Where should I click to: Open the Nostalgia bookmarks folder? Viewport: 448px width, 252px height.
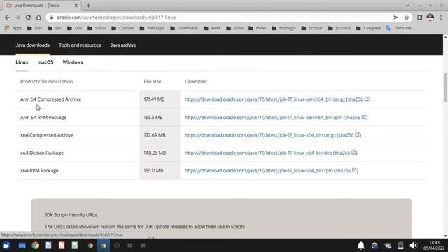pos(283,28)
